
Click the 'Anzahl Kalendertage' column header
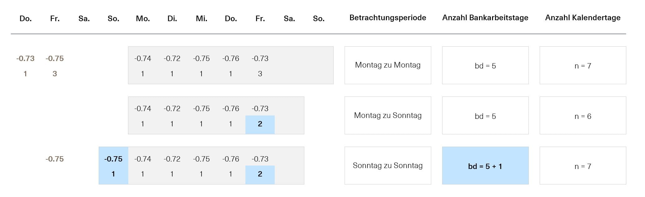pyautogui.click(x=583, y=18)
